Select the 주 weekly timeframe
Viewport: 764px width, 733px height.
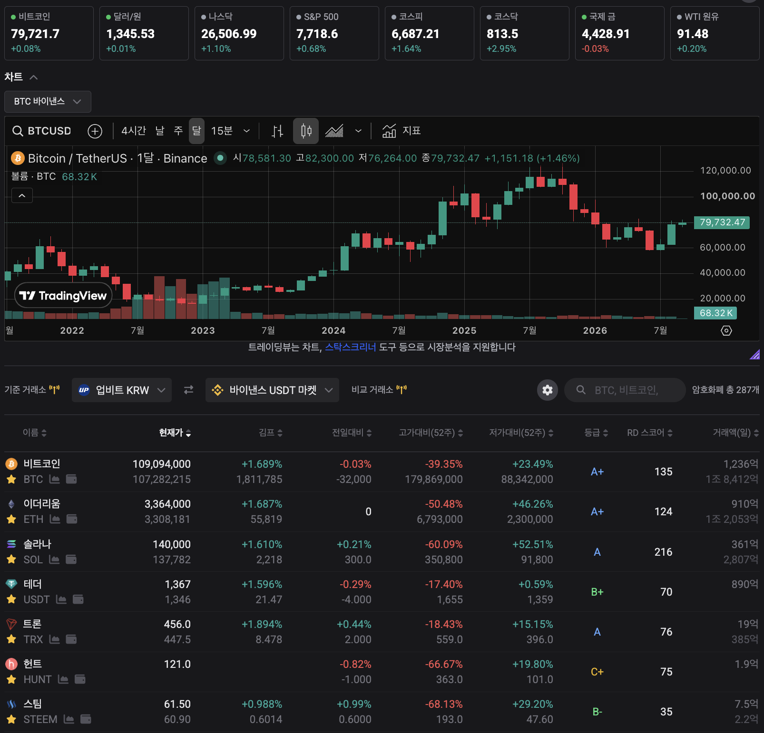(x=178, y=131)
